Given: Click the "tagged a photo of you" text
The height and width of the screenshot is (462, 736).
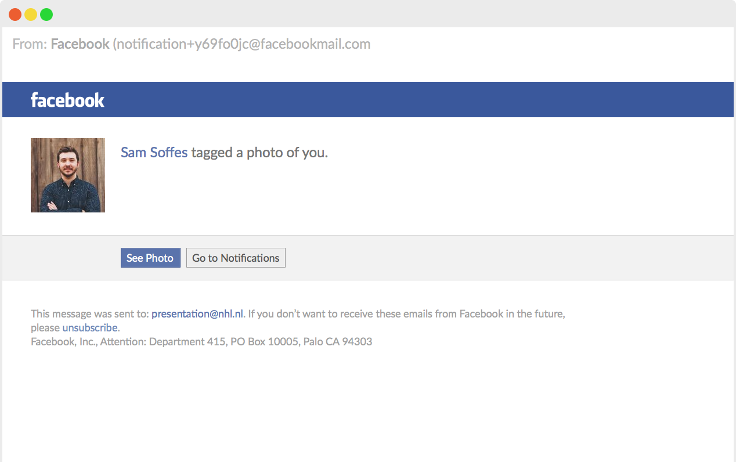Looking at the screenshot, I should pyautogui.click(x=259, y=153).
